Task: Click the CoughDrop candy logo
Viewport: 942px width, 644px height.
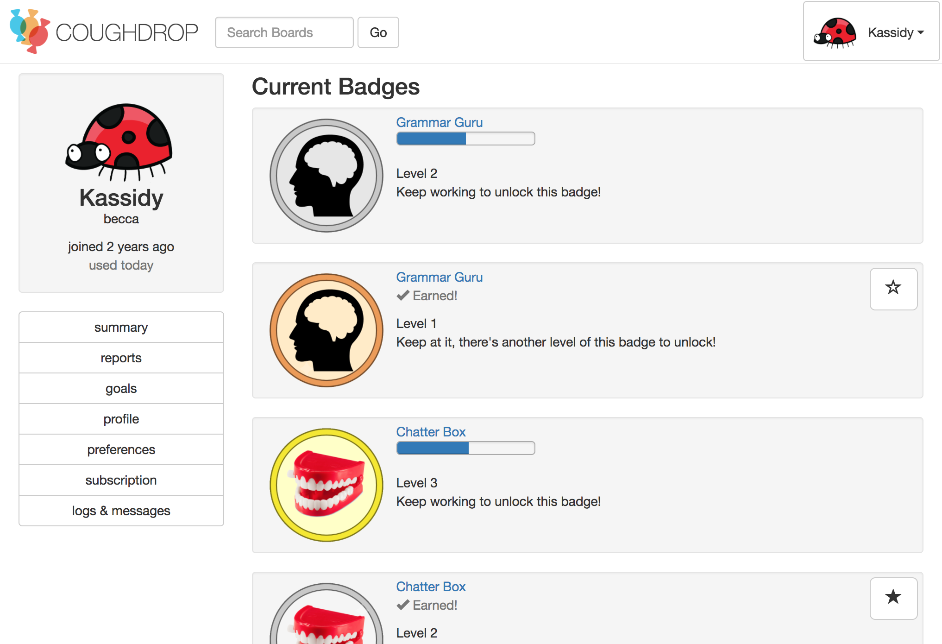Action: 30,32
